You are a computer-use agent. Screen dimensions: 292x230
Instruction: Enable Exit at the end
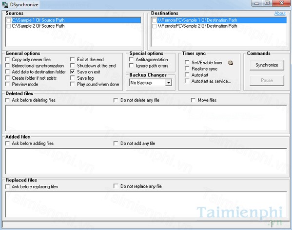coord(73,59)
